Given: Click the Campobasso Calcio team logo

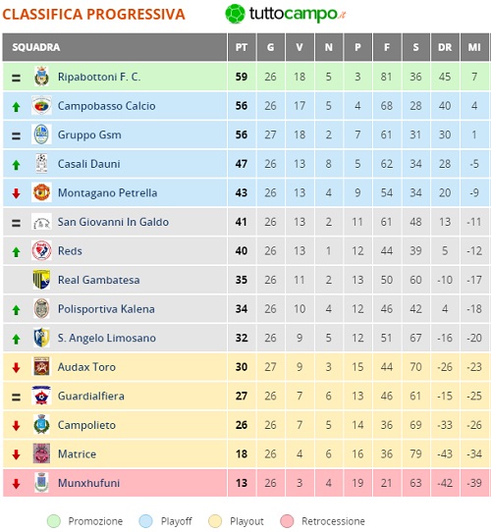Looking at the screenshot, I should point(41,106).
